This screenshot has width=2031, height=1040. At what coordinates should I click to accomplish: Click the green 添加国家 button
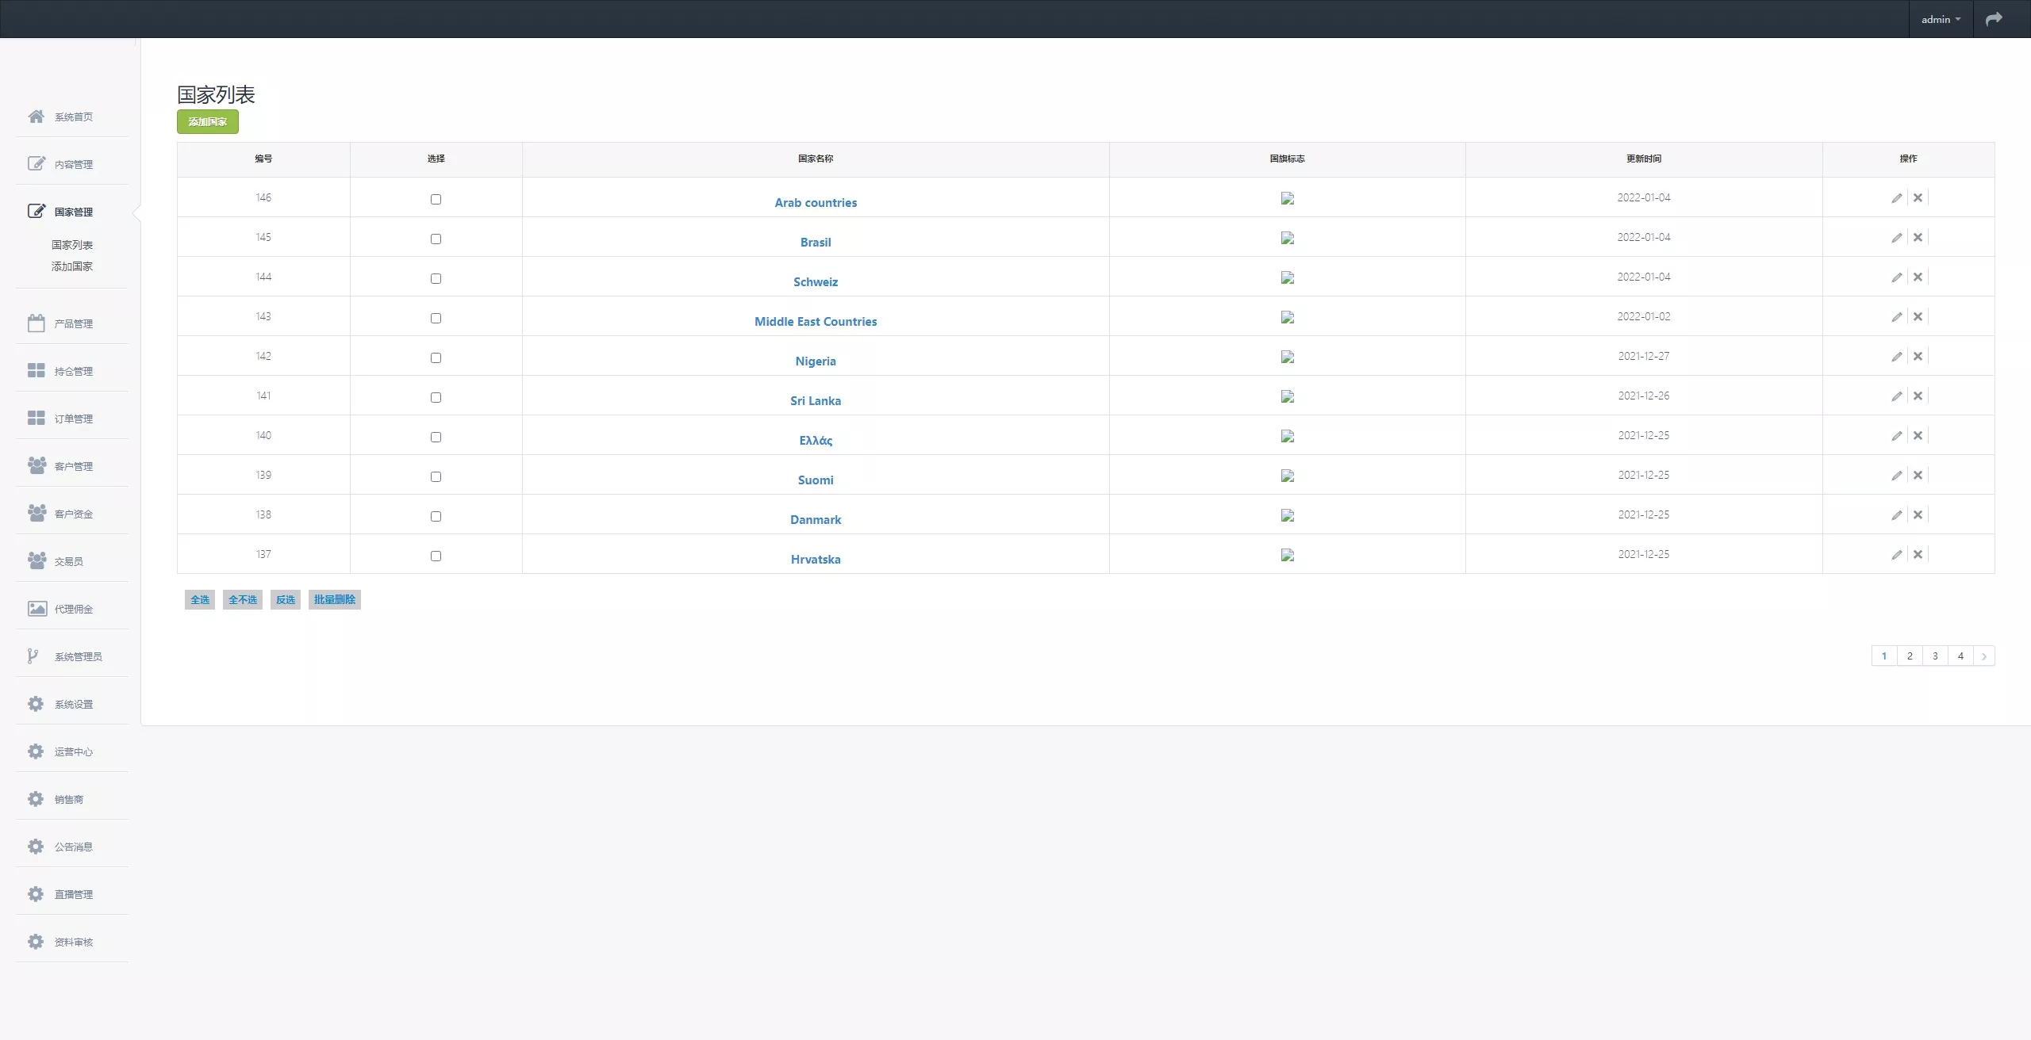pos(208,121)
